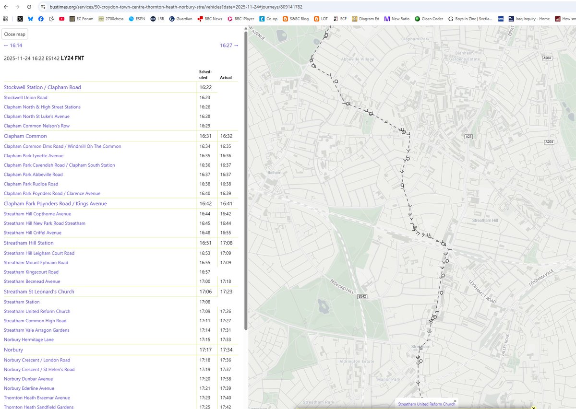The height and width of the screenshot is (409, 576).
Task: Open the GMX bookmark icon
Action: tap(501, 19)
